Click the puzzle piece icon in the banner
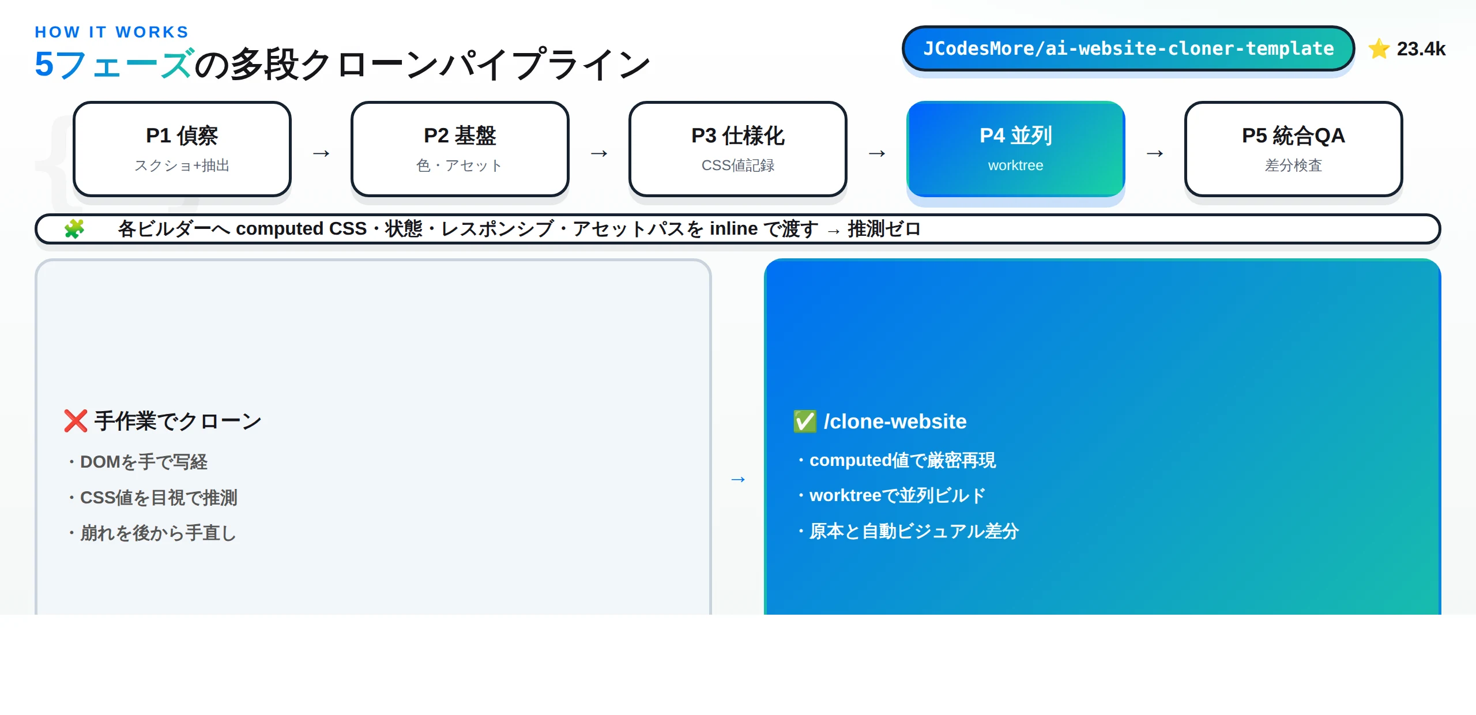Image resolution: width=1476 pixels, height=715 pixels. (x=74, y=229)
